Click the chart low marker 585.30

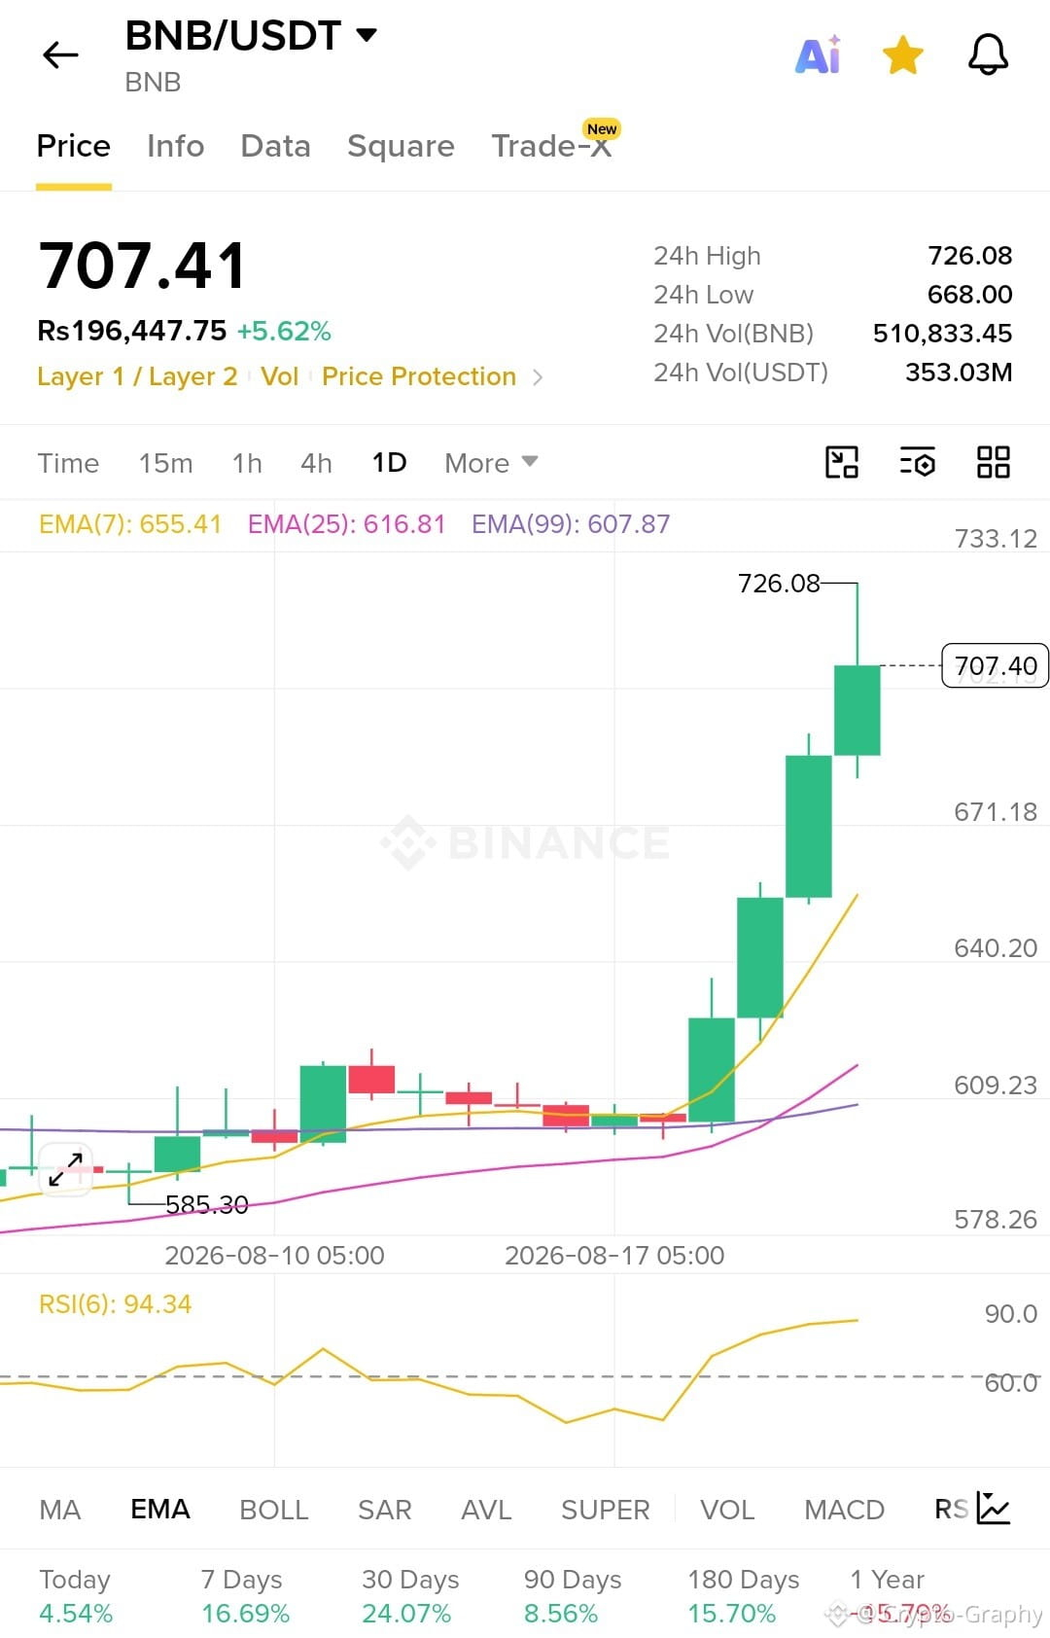tap(207, 1205)
